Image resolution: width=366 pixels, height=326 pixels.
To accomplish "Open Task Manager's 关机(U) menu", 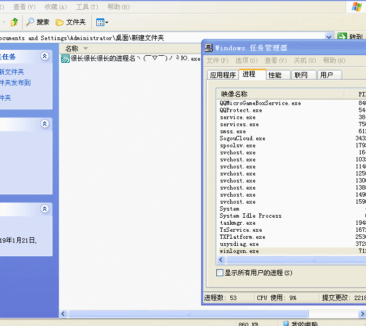I will click(x=305, y=61).
